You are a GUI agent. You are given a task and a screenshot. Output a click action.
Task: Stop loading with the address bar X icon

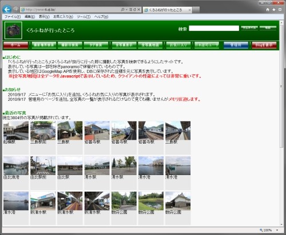tap(139, 10)
